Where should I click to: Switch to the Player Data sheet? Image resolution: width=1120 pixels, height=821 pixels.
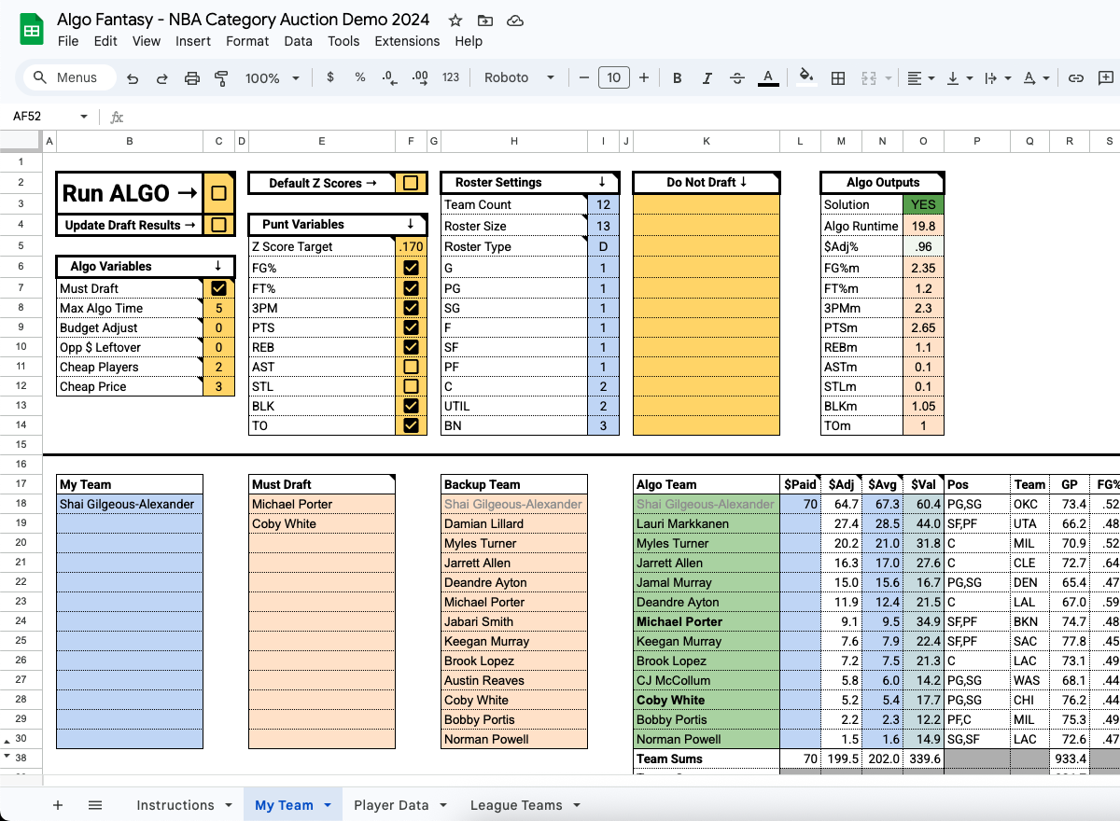pos(391,805)
